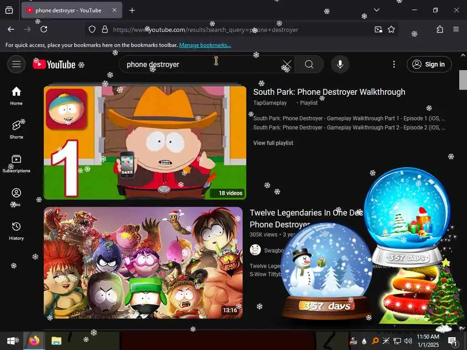Image resolution: width=467 pixels, height=350 pixels.
Task: Click the snowflake tray icon
Action: 386,341
